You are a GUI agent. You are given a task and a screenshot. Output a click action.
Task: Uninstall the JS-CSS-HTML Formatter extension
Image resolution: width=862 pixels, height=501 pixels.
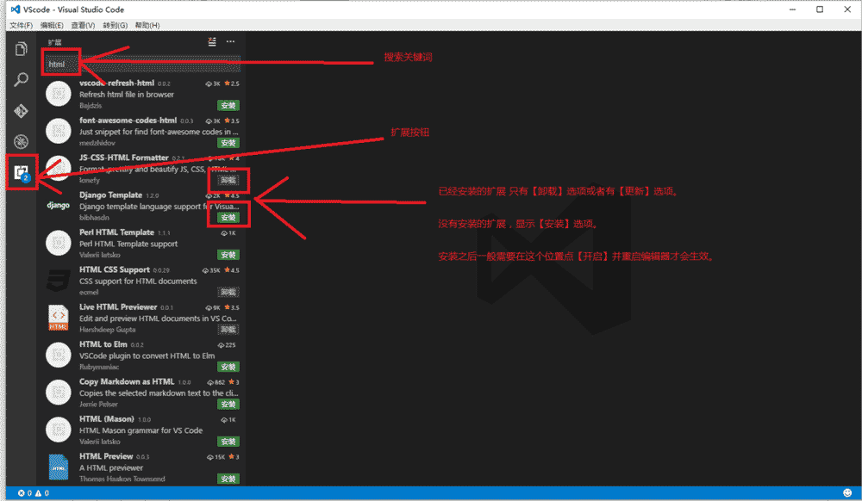[228, 180]
